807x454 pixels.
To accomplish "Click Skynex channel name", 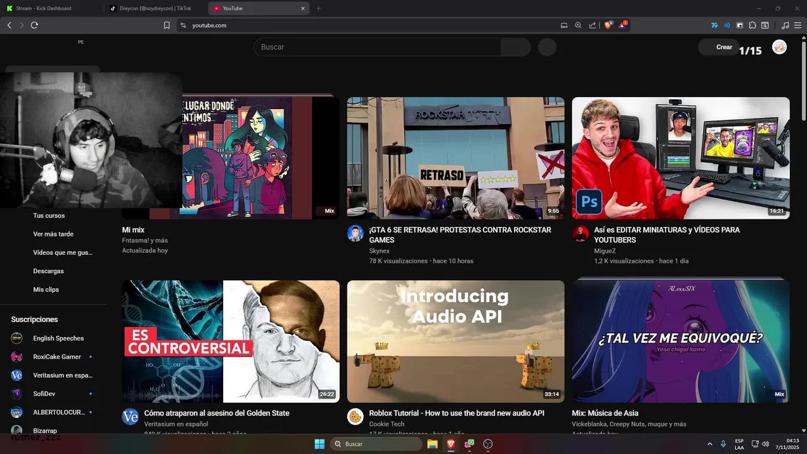I will tap(380, 251).
